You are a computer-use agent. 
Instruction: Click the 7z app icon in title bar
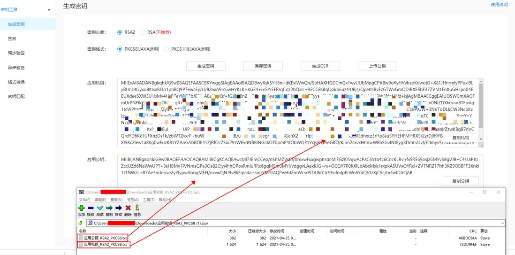82,192
